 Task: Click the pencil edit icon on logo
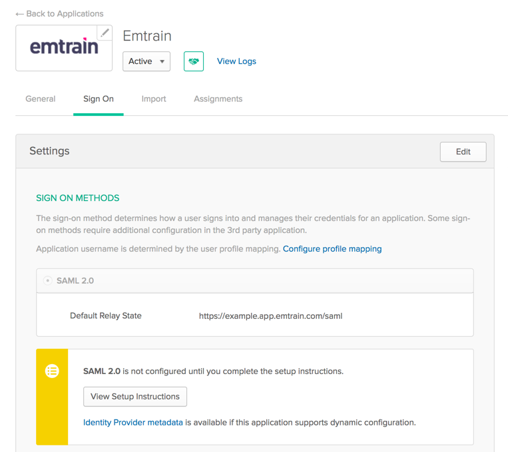(105, 33)
